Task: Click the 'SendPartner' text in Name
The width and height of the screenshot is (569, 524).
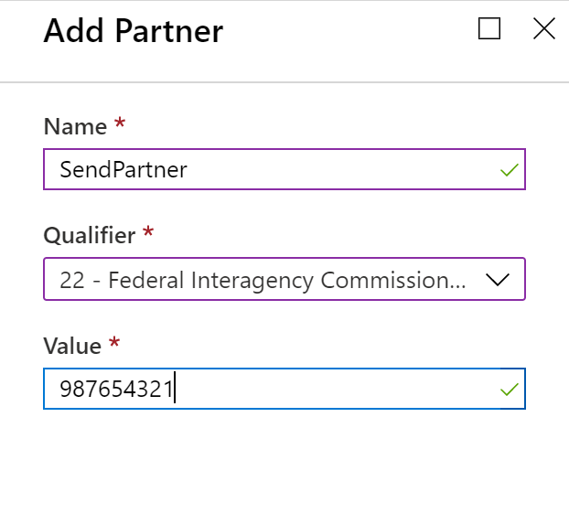Action: pyautogui.click(x=123, y=170)
